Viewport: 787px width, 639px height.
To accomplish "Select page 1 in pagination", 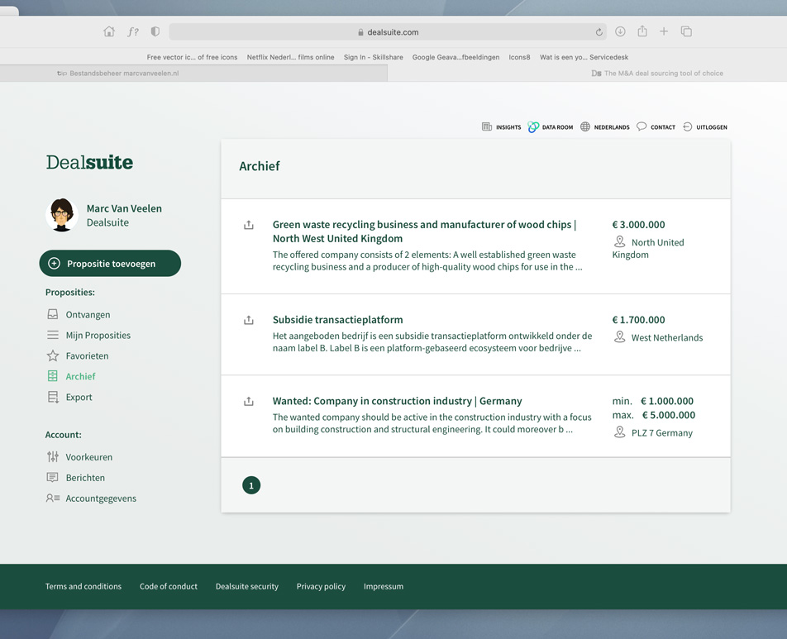I will [251, 485].
